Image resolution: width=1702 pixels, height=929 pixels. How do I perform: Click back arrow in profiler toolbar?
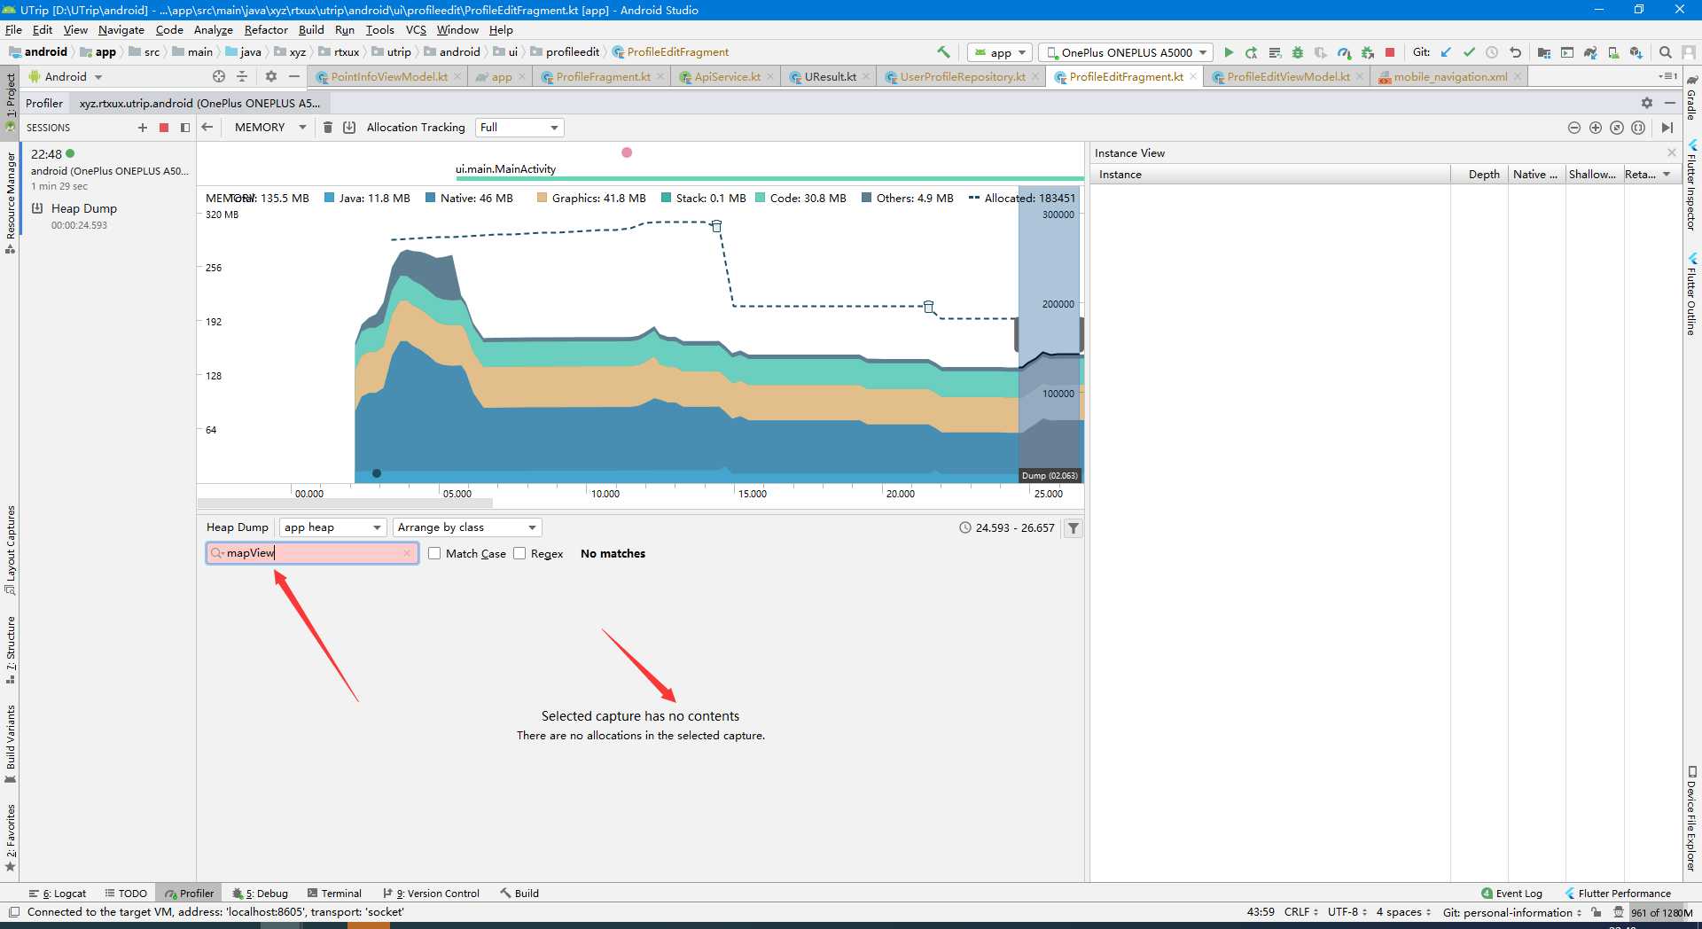click(x=207, y=128)
